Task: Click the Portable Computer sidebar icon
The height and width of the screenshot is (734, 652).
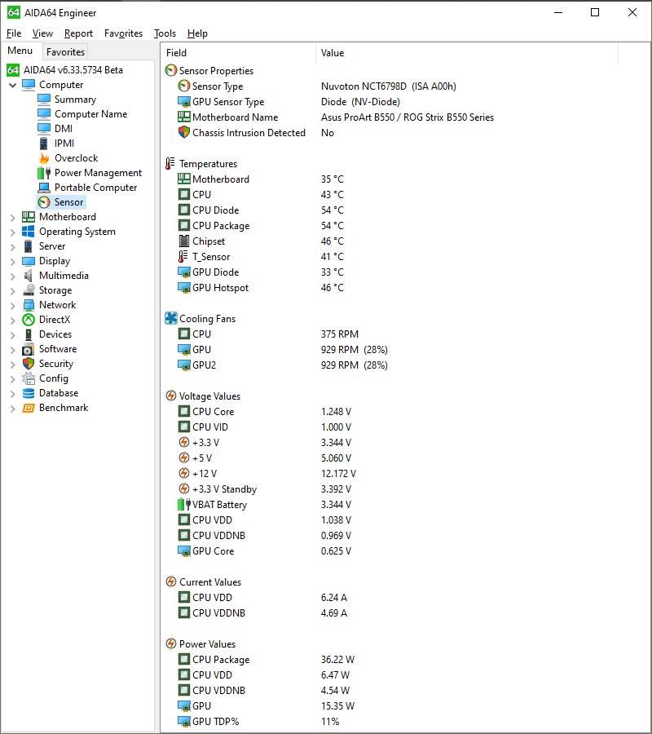Action: (x=45, y=187)
